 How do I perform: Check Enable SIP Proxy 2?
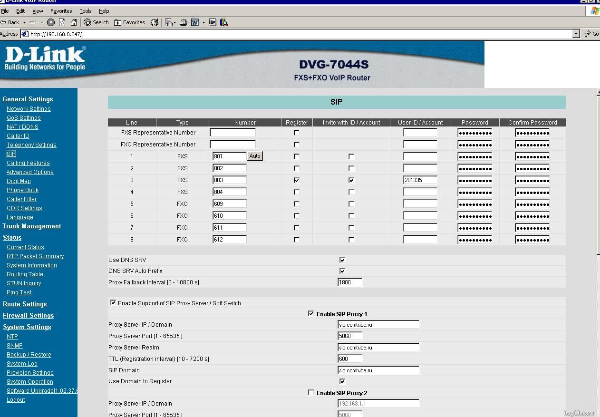click(x=311, y=392)
